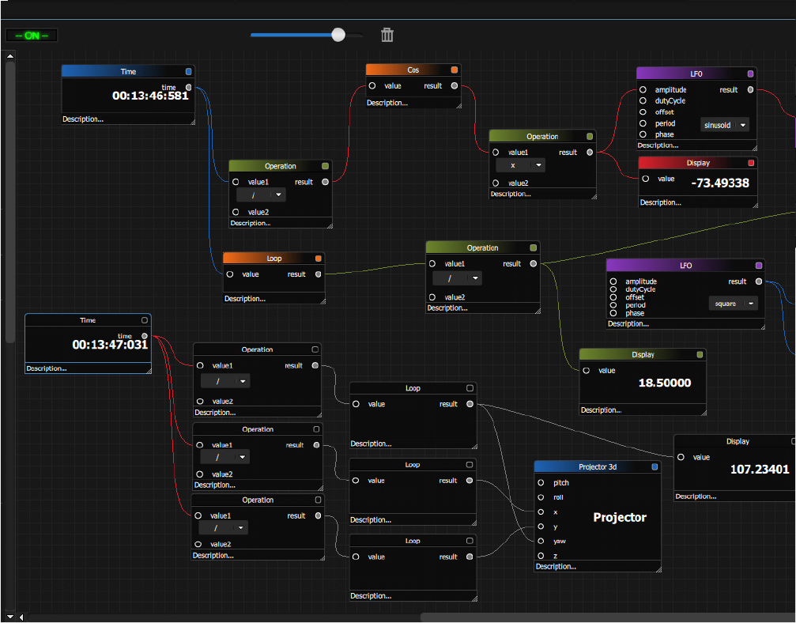Click the yaw input port of Projector 3d
Image resolution: width=796 pixels, height=623 pixels.
coord(541,541)
